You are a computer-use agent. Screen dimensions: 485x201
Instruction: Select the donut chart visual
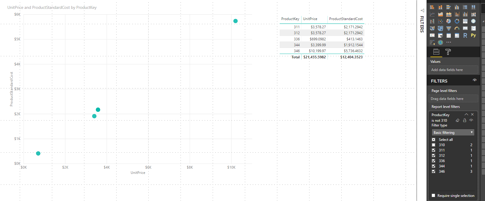click(x=457, y=21)
